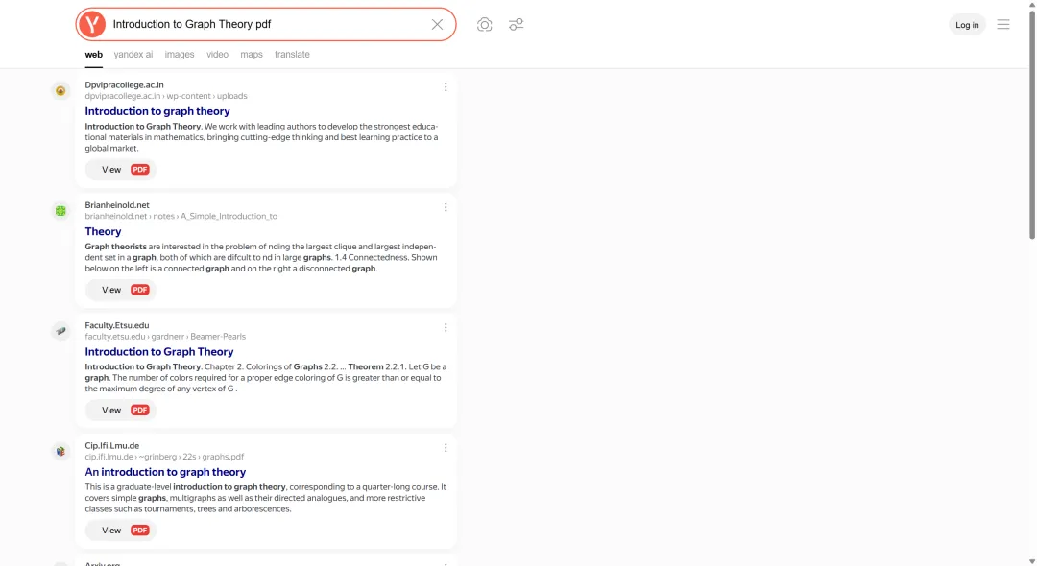Open 'An introduction to graph theory' link

(x=165, y=472)
